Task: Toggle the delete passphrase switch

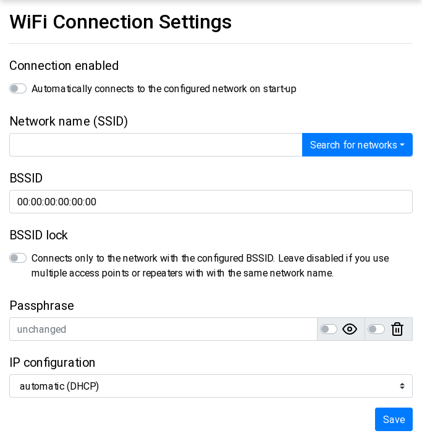Action: pyautogui.click(x=376, y=329)
